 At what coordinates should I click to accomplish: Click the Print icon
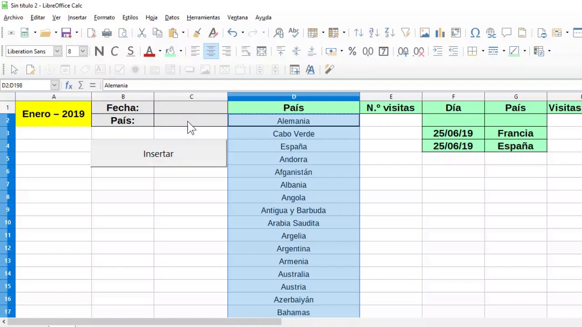point(107,33)
